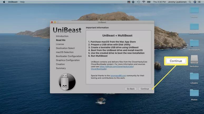The height and width of the screenshot is (114, 204).
Task: Click the Creation step in sidebar
Action: coord(60,64)
